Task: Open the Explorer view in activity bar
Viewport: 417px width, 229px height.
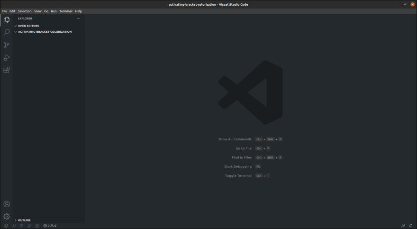Action: [7, 20]
